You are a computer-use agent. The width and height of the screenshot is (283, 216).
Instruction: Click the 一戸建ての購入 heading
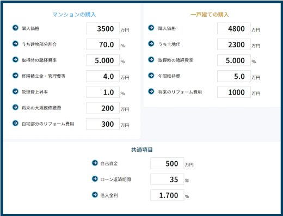(210, 15)
